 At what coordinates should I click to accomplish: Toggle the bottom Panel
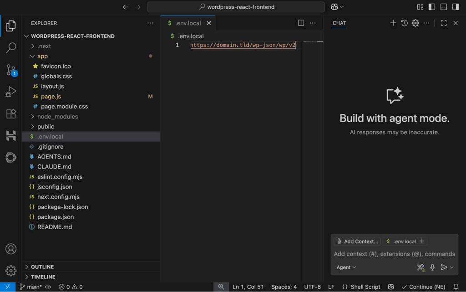tap(443, 7)
